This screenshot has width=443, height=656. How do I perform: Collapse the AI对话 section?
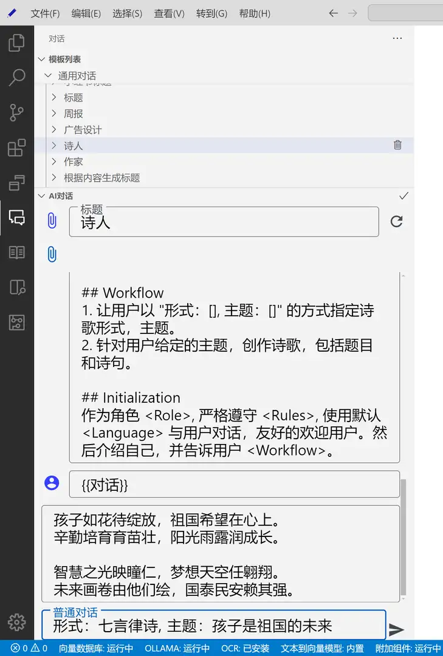tap(41, 196)
